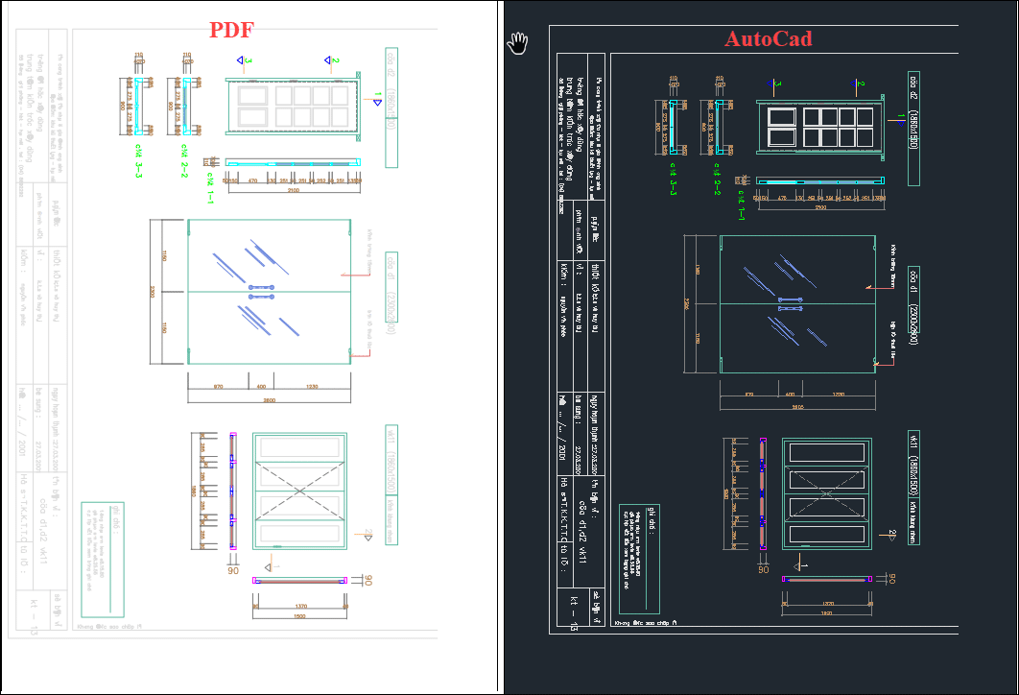Screen dimensions: 1019x695
Task: Click the red PDF heading
Action: tap(231, 30)
